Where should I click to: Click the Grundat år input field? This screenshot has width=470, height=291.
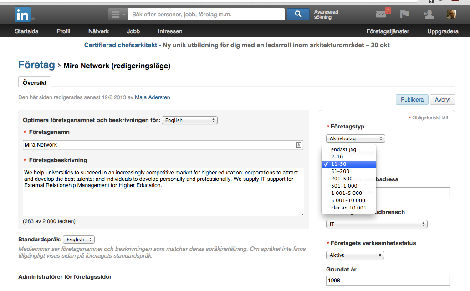pyautogui.click(x=387, y=281)
